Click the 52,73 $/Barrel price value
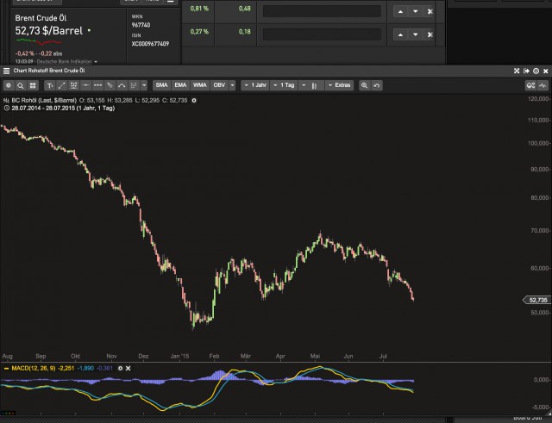Screen dimensions: 552x423 click(x=49, y=31)
